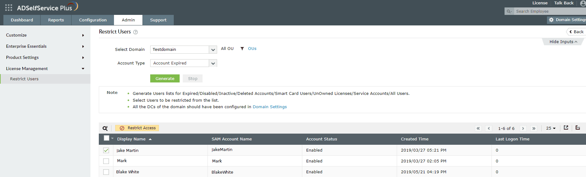Open the Account Type dropdown
586x177 pixels.
(213, 63)
